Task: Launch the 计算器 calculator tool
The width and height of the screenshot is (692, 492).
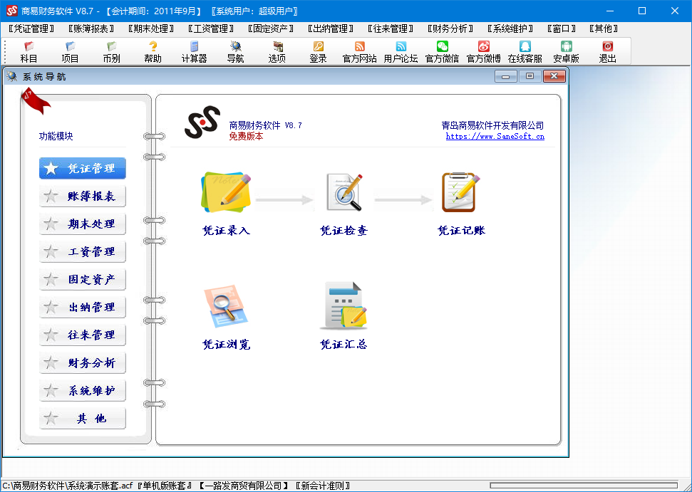Action: click(194, 51)
